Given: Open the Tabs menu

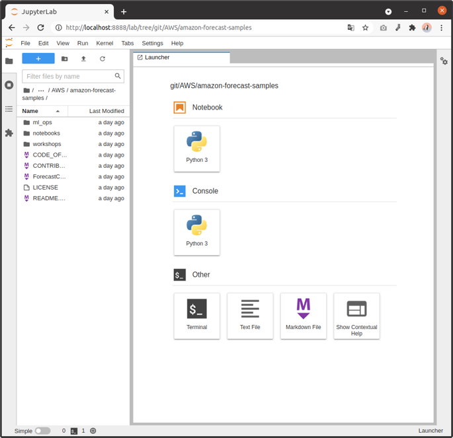Looking at the screenshot, I should (128, 44).
